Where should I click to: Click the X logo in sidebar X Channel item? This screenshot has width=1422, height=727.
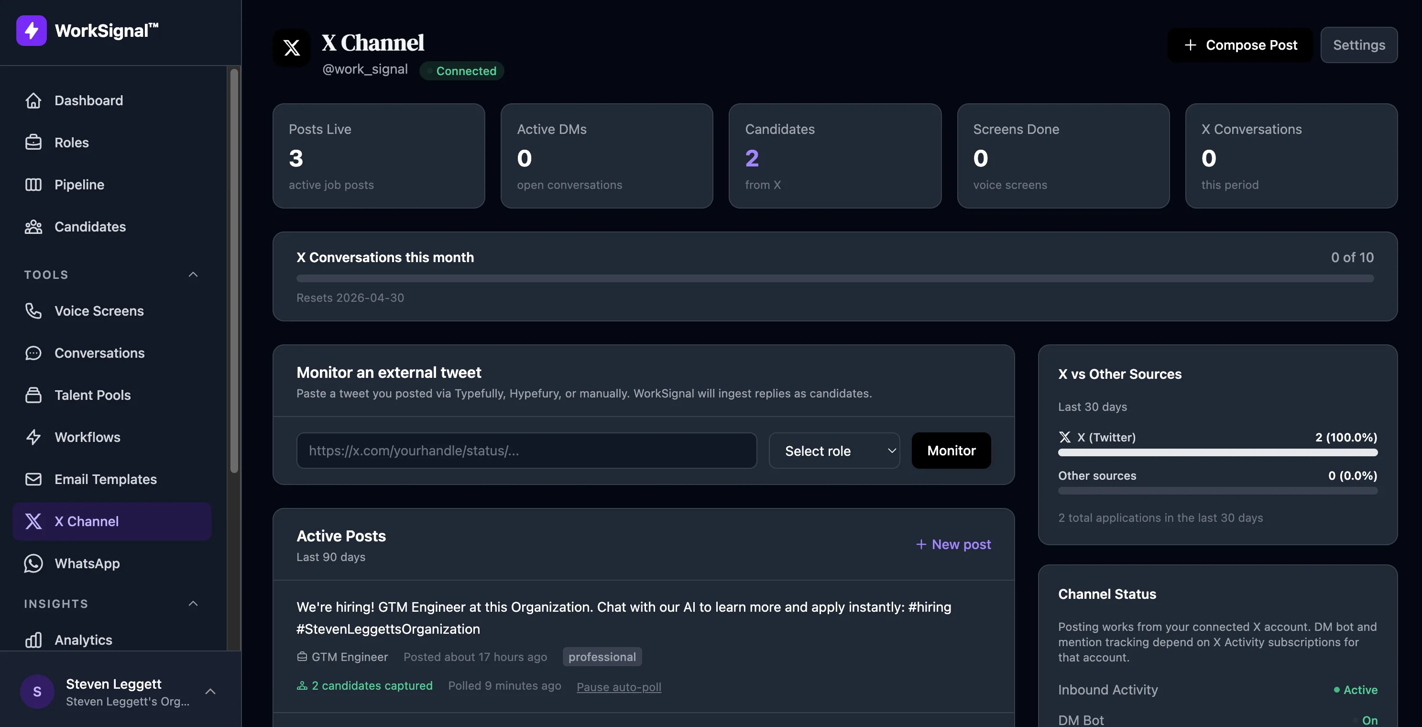pyautogui.click(x=33, y=521)
